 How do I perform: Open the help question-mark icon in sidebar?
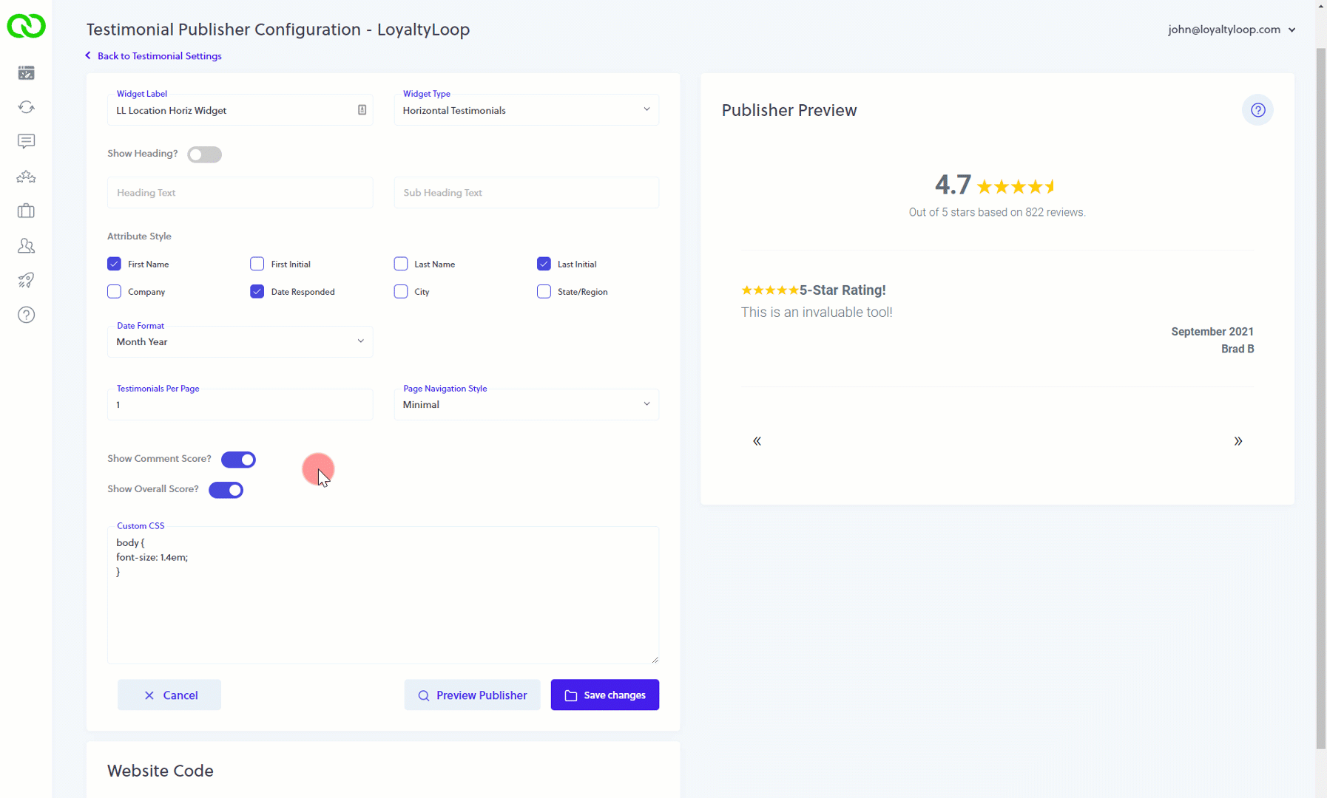pyautogui.click(x=26, y=315)
